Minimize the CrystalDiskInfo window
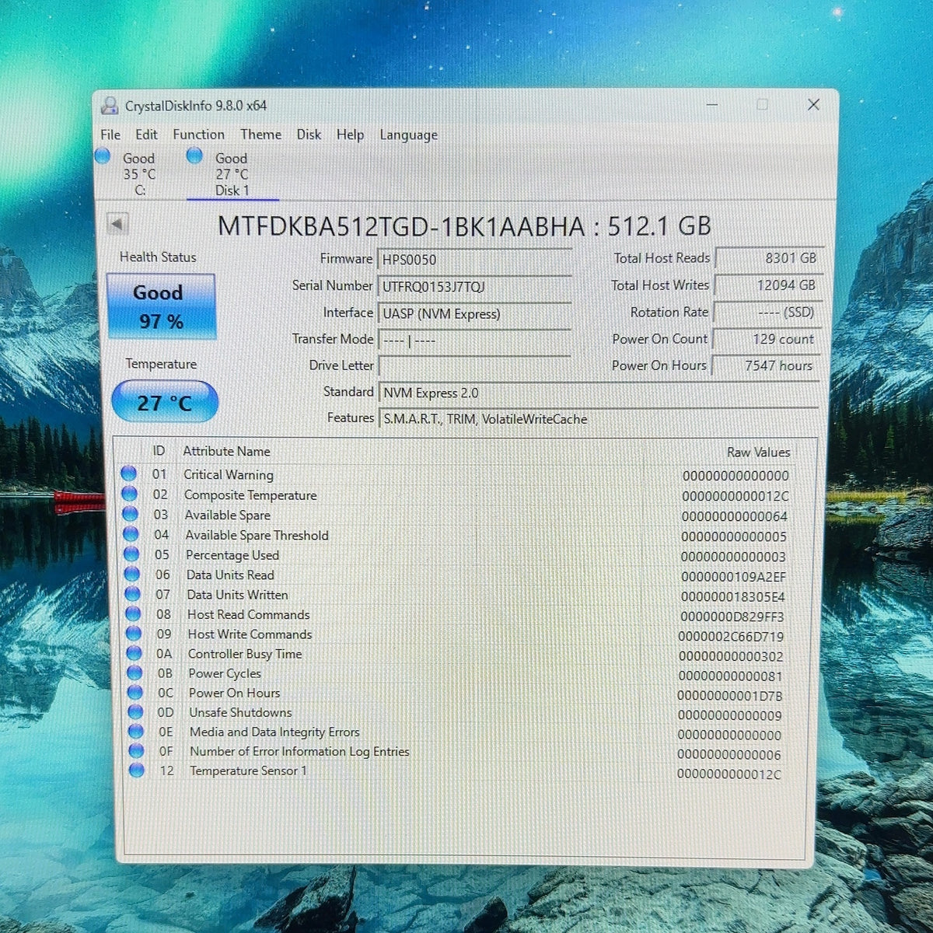The width and height of the screenshot is (933, 933). pyautogui.click(x=712, y=104)
